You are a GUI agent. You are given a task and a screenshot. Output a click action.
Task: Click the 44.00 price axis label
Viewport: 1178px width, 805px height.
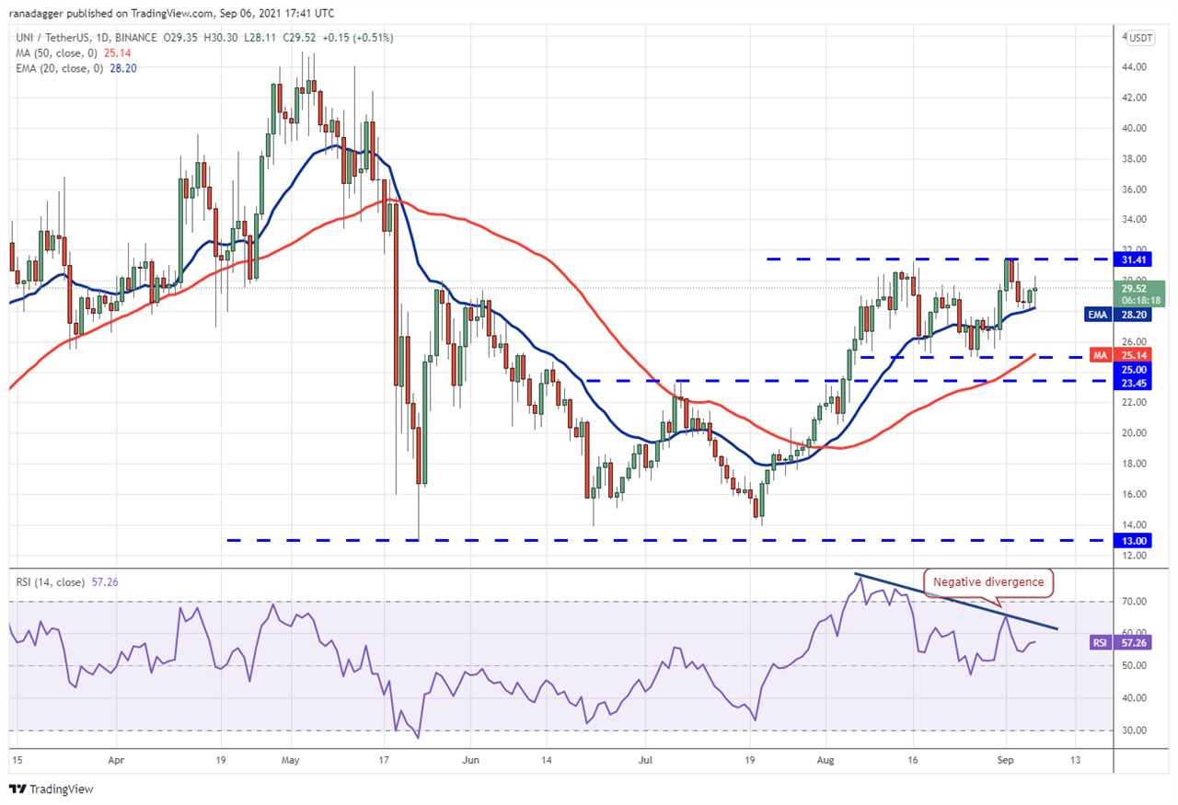pyautogui.click(x=1133, y=67)
